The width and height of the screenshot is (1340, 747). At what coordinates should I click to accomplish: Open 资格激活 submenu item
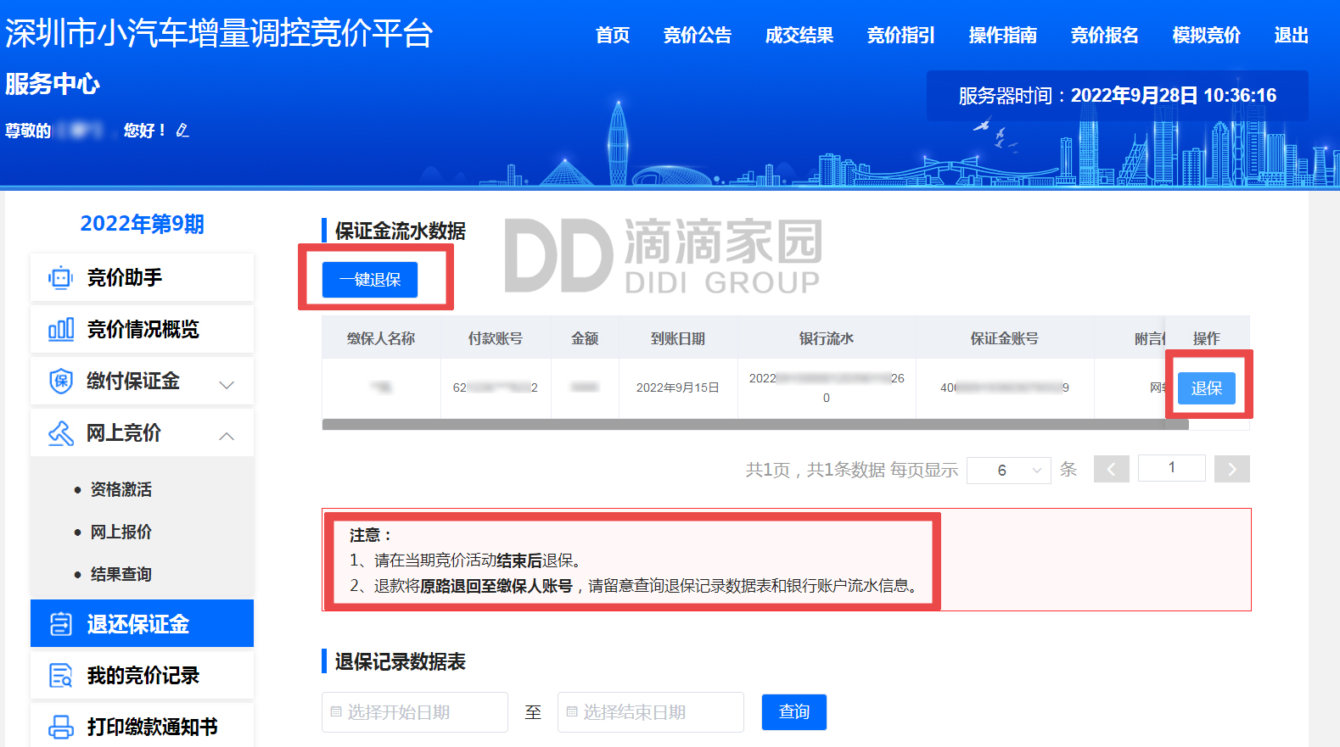click(121, 490)
